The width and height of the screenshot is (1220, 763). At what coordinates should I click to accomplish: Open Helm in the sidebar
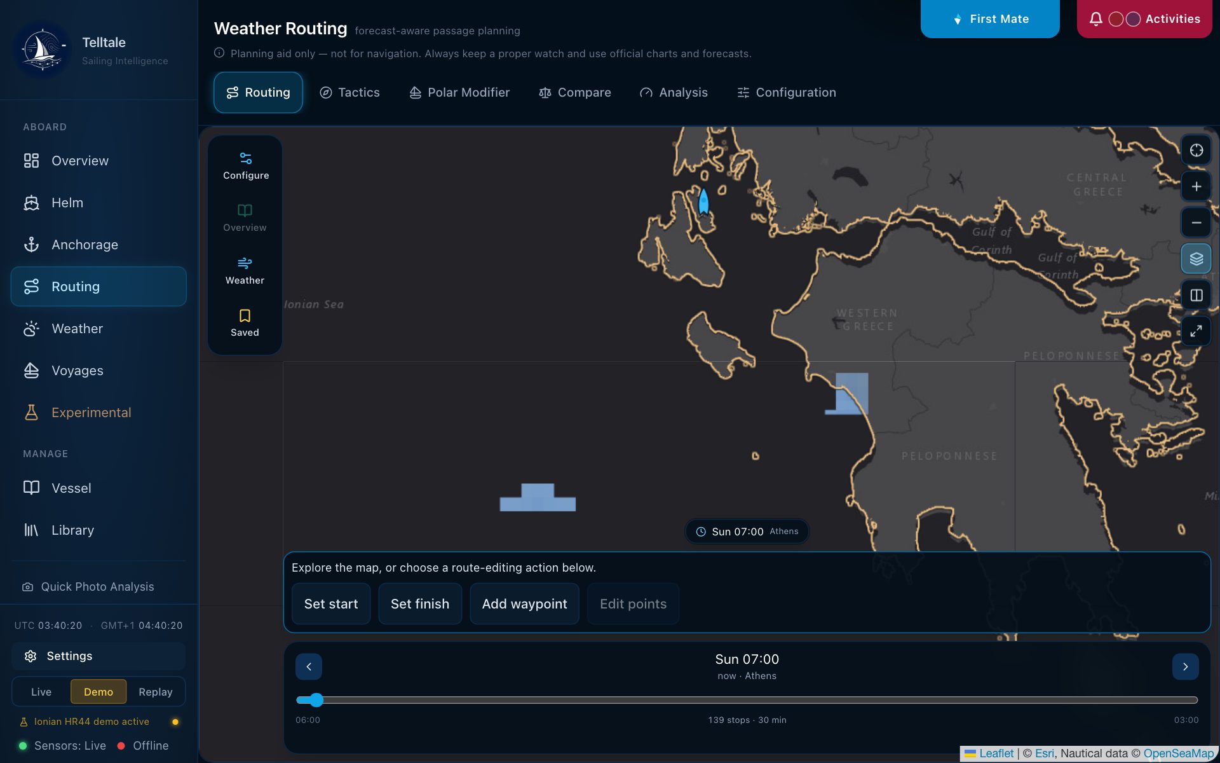98,203
